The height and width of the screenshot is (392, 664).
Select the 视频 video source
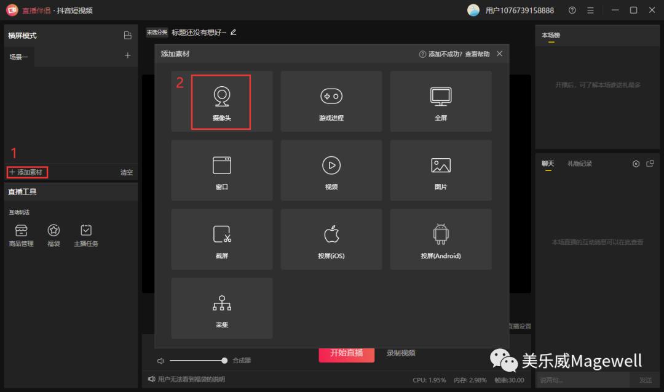(x=331, y=170)
